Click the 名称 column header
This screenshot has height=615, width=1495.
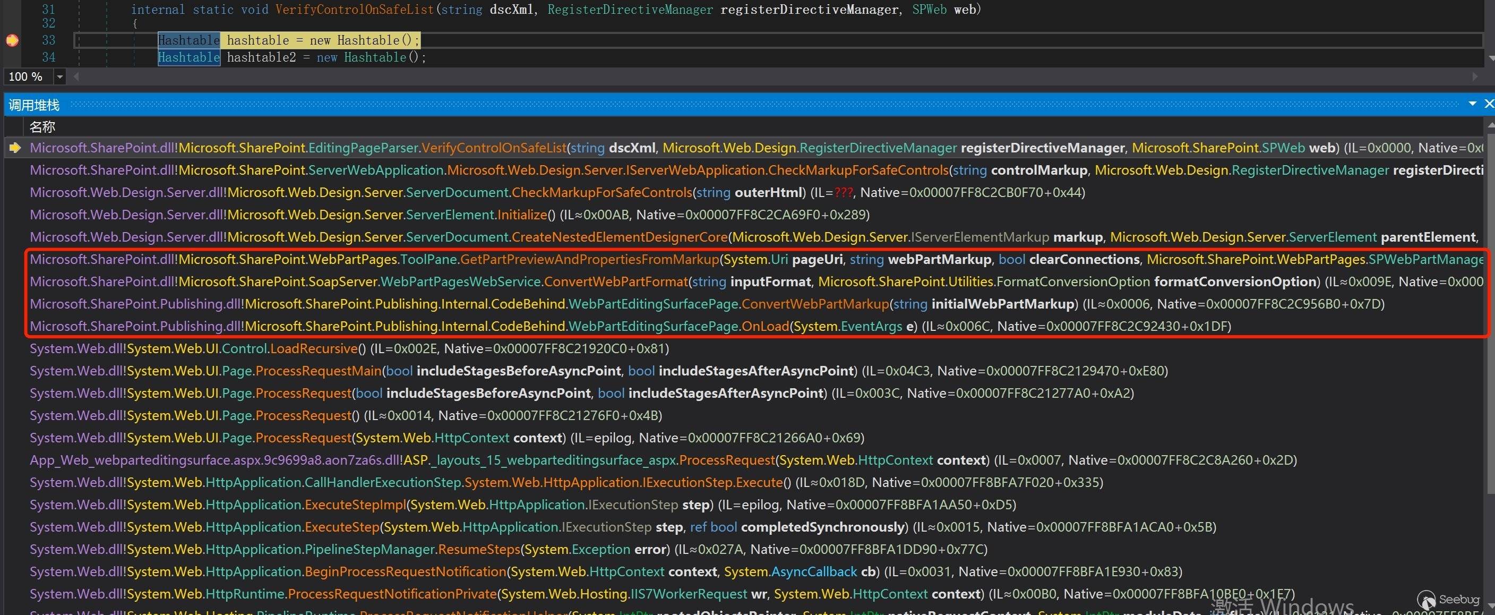click(42, 126)
